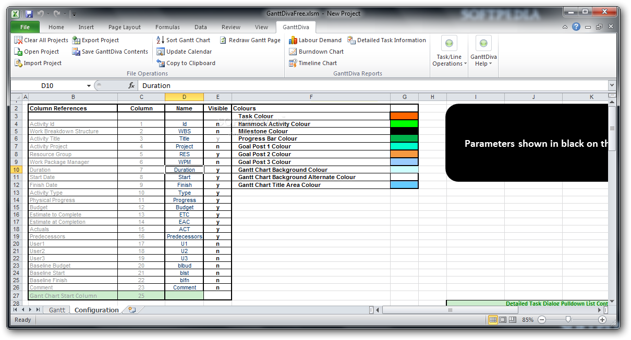Open the Timeline Chart report

313,63
